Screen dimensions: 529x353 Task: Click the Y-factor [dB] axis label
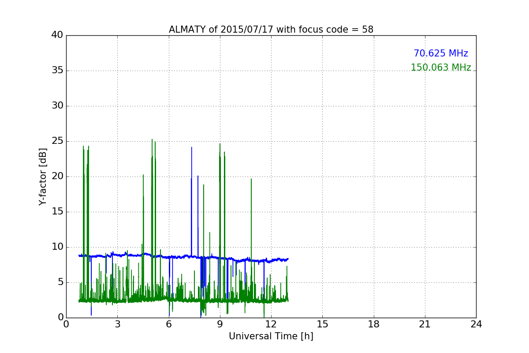(x=43, y=176)
